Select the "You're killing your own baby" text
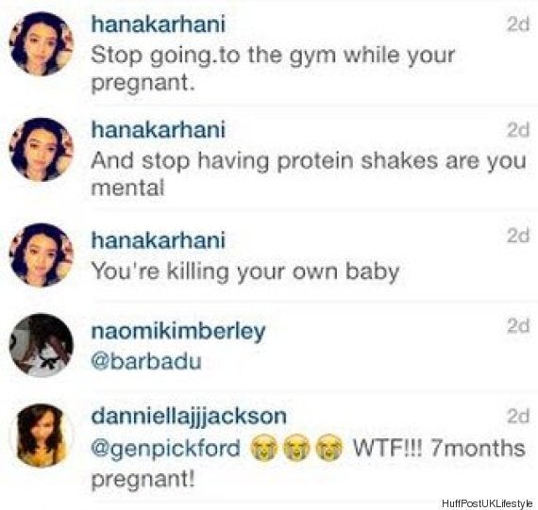 point(245,272)
